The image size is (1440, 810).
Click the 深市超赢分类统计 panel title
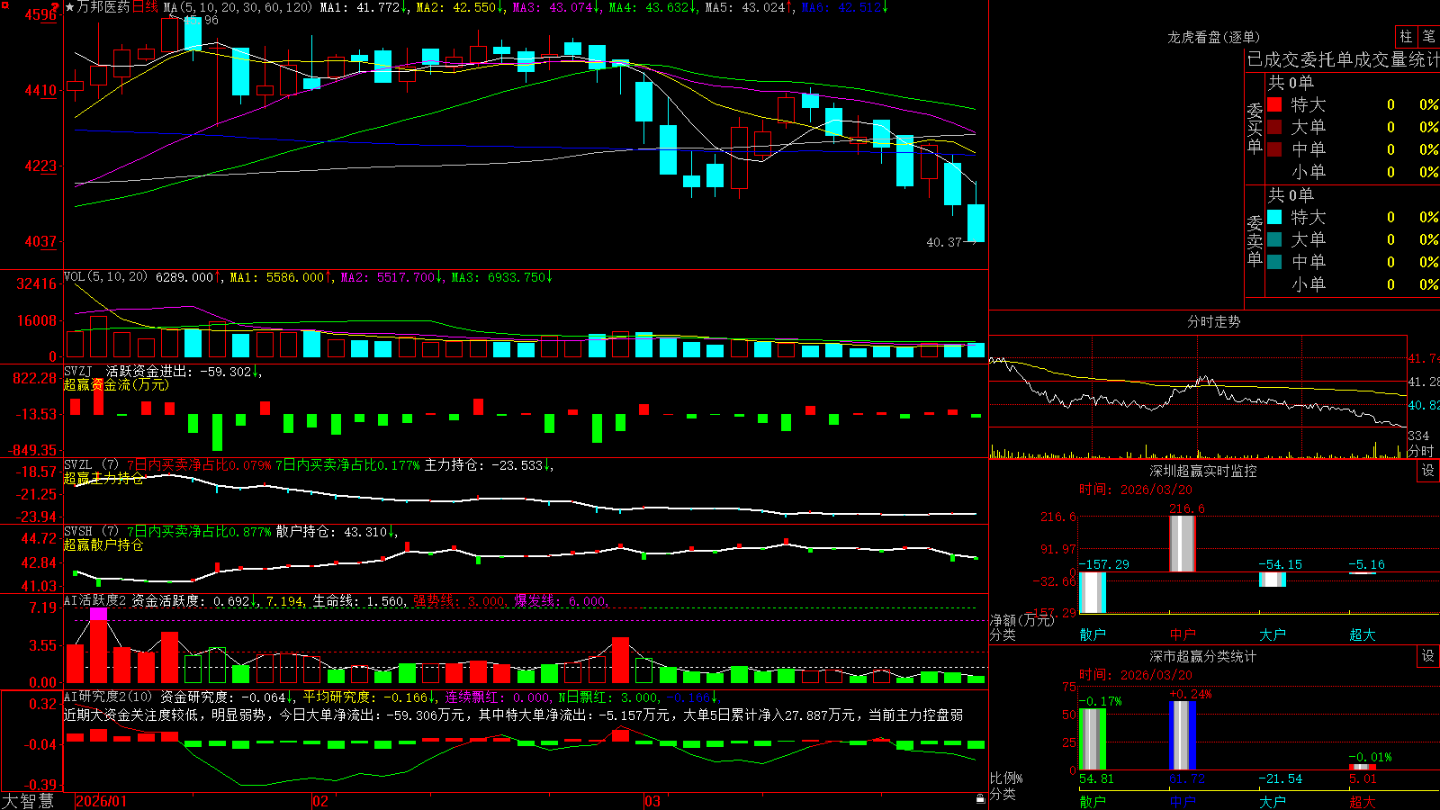click(x=1203, y=656)
